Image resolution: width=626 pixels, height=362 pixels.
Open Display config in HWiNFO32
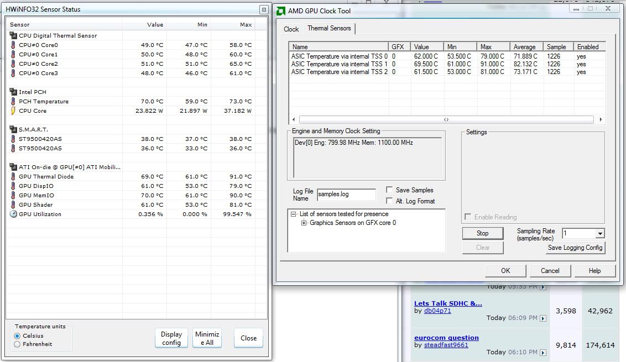click(171, 338)
